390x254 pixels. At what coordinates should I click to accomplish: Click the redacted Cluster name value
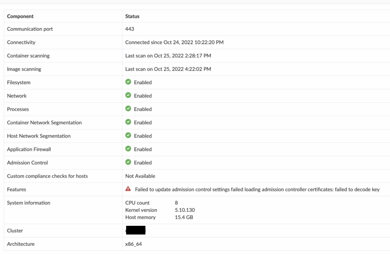[x=136, y=230]
